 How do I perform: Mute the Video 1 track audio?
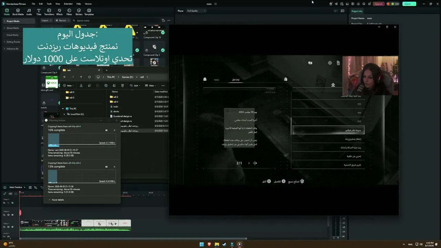(x=8, y=227)
